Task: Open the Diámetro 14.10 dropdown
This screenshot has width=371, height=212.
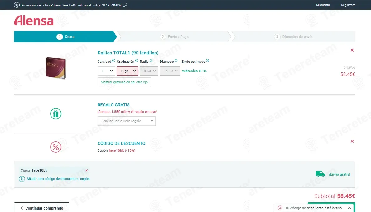Action: [170, 71]
